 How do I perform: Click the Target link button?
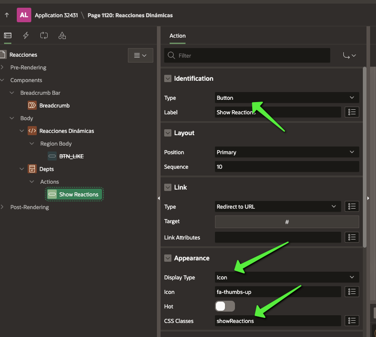287,222
